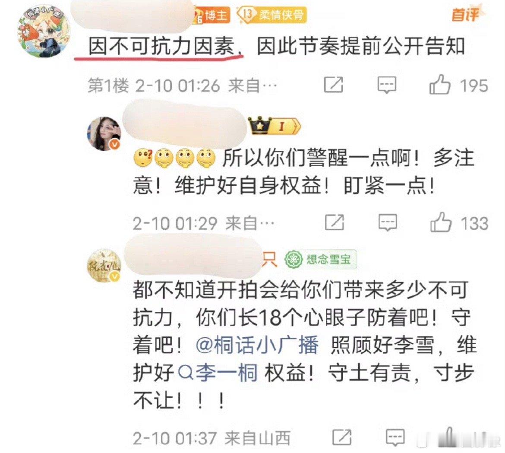Like the reply with 133 likes
The image size is (505, 453).
(440, 222)
